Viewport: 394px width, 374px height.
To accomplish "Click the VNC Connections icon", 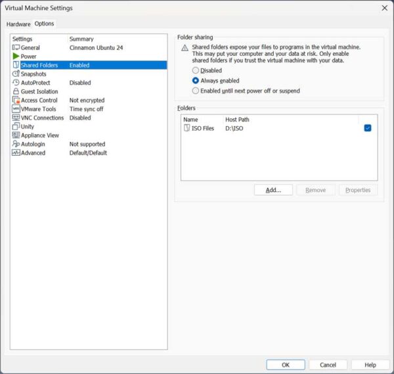I will 16,118.
